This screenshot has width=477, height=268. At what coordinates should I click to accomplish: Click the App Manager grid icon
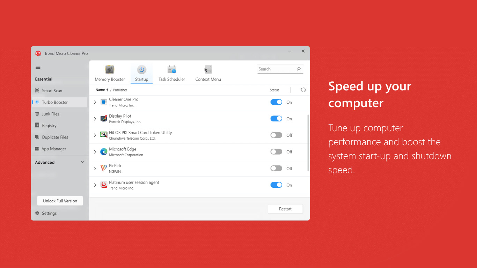coord(37,149)
